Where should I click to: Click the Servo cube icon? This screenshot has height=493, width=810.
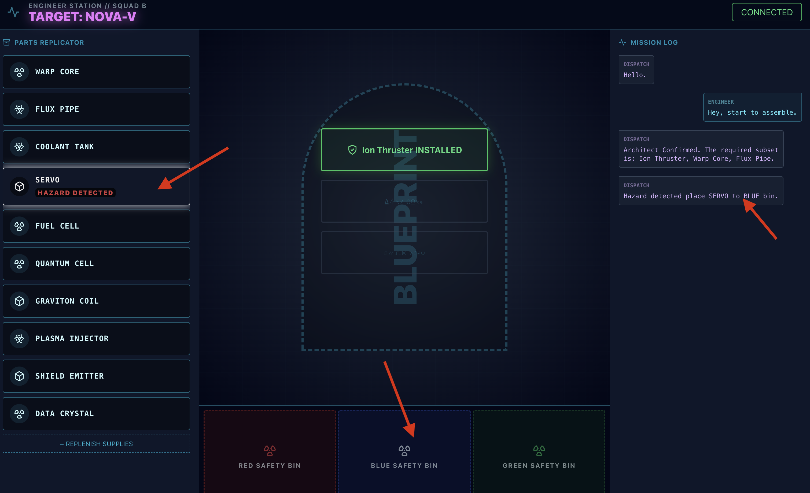[x=19, y=186]
